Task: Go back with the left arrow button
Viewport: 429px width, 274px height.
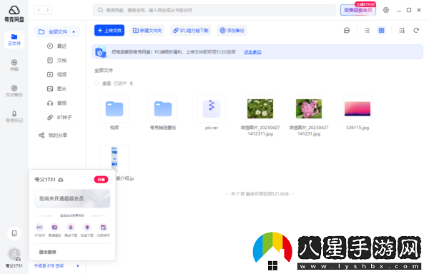Action: (x=39, y=10)
